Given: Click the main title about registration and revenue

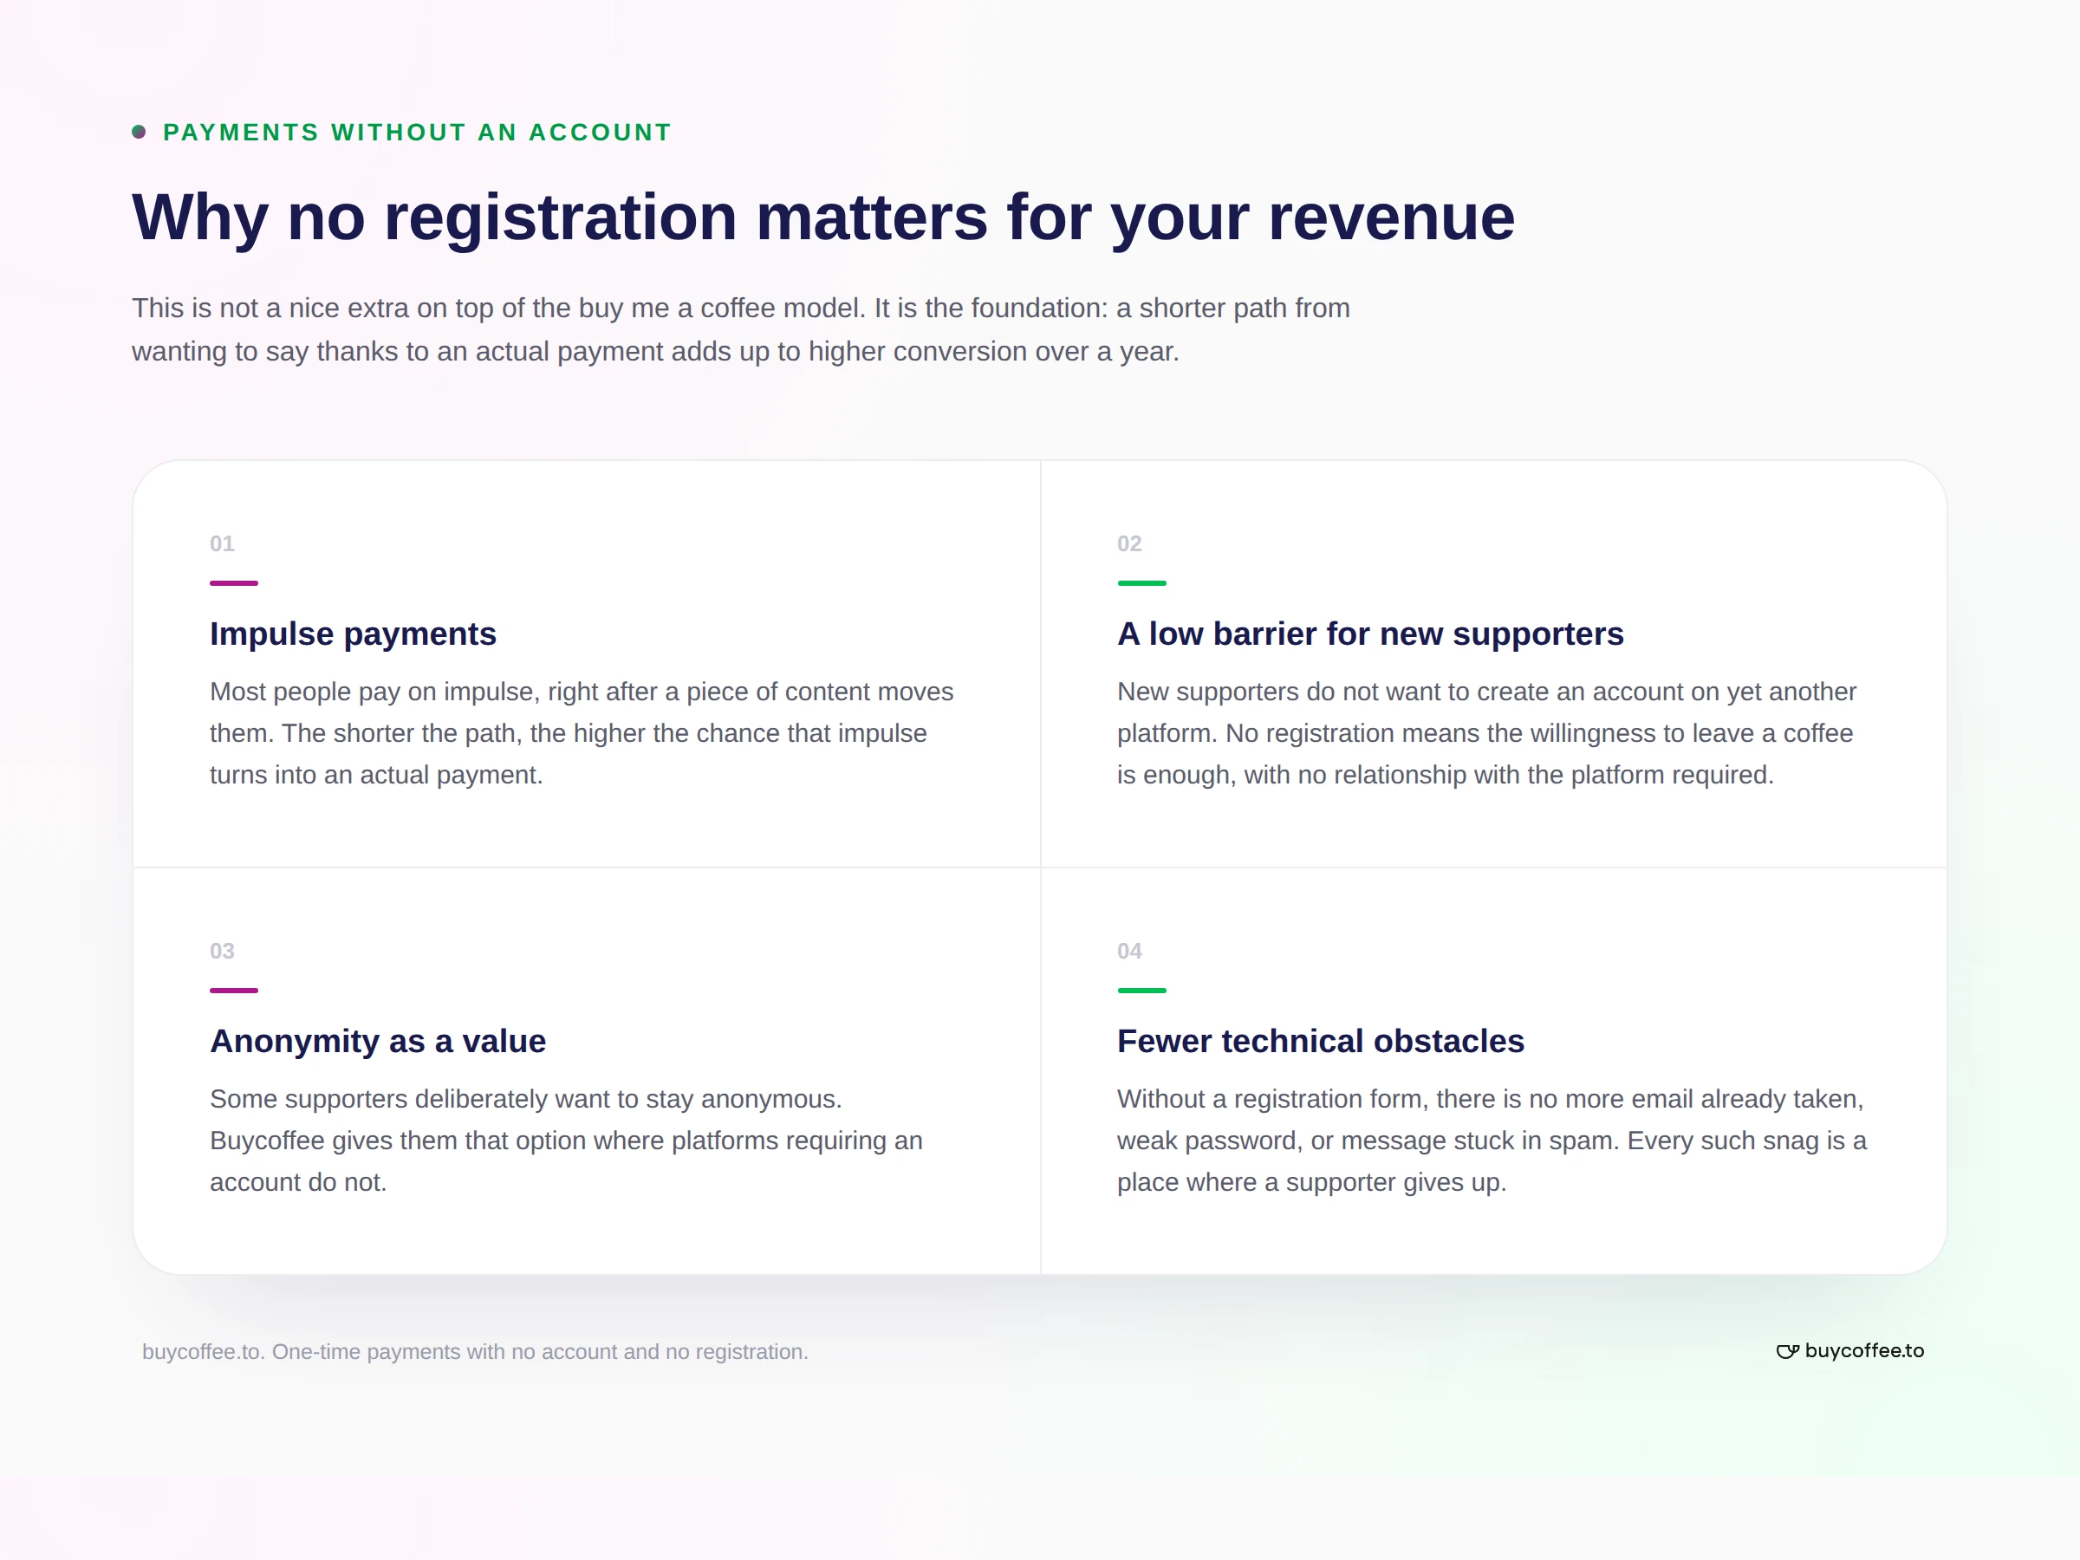Looking at the screenshot, I should pos(822,218).
